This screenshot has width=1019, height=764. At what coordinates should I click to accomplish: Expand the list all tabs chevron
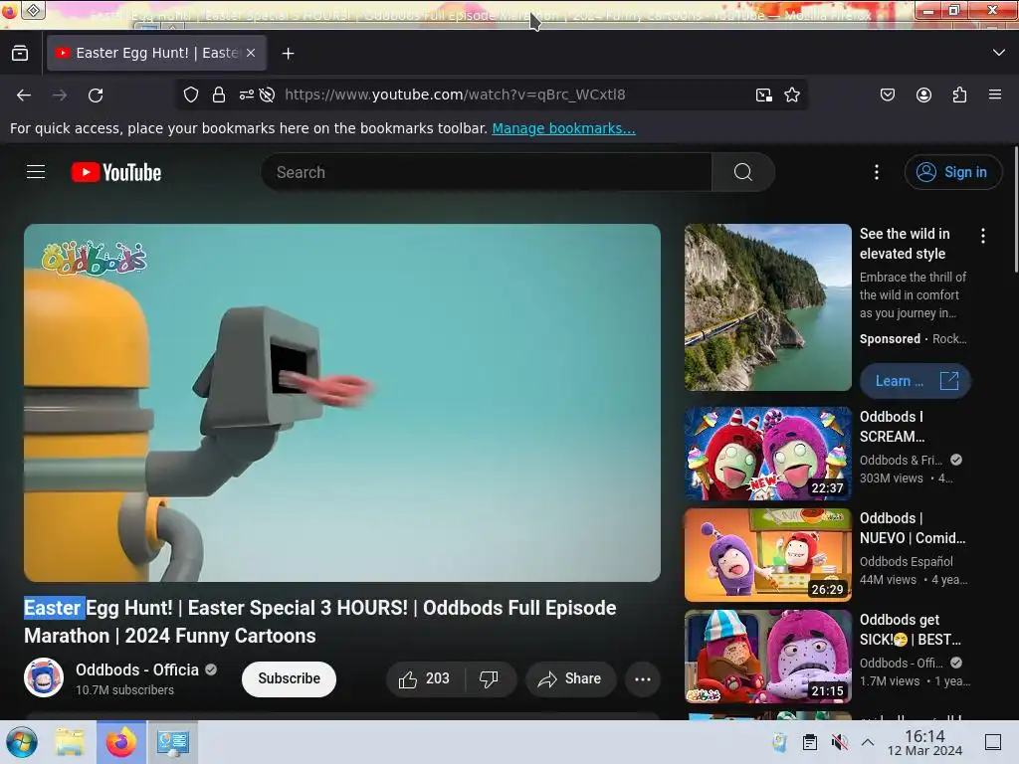(999, 53)
